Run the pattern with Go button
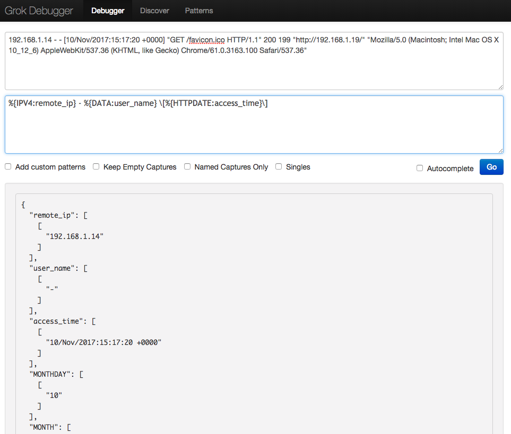The height and width of the screenshot is (434, 511). 491,167
